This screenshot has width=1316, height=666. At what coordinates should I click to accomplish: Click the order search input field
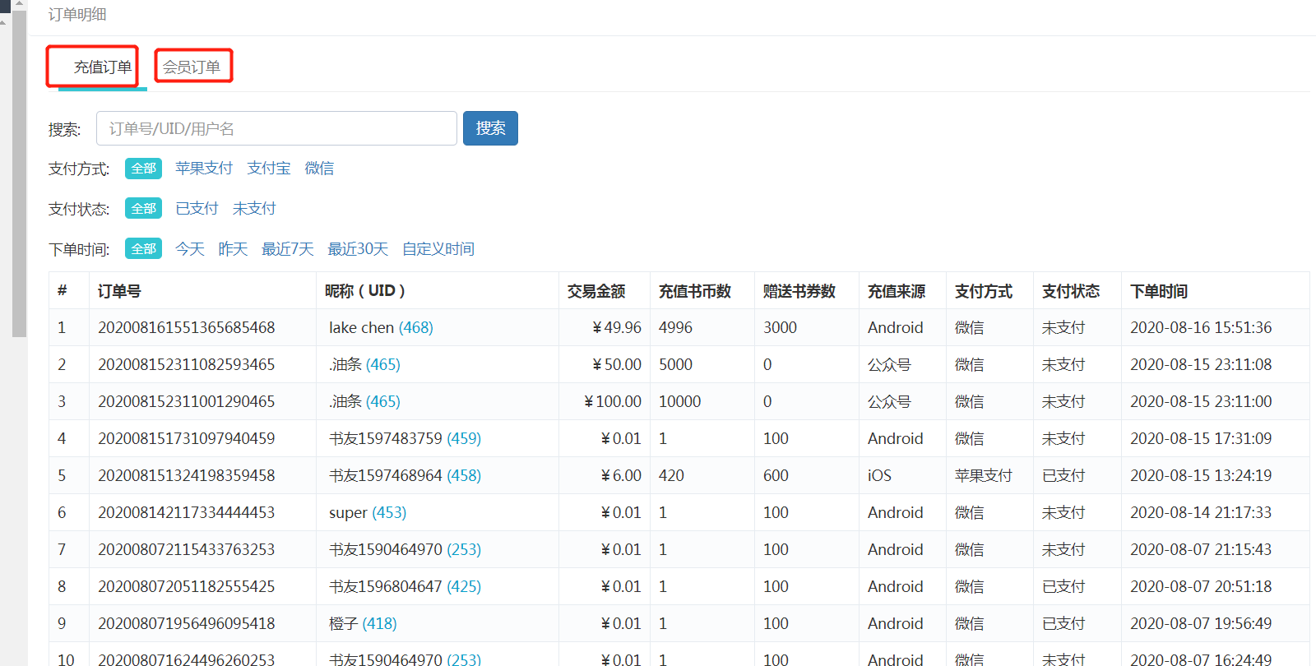(x=276, y=128)
